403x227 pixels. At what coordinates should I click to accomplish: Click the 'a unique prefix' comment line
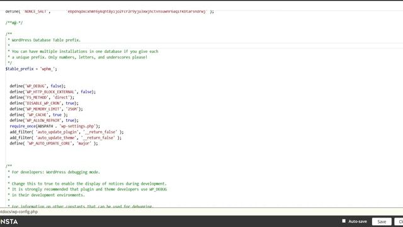[x=77, y=57]
